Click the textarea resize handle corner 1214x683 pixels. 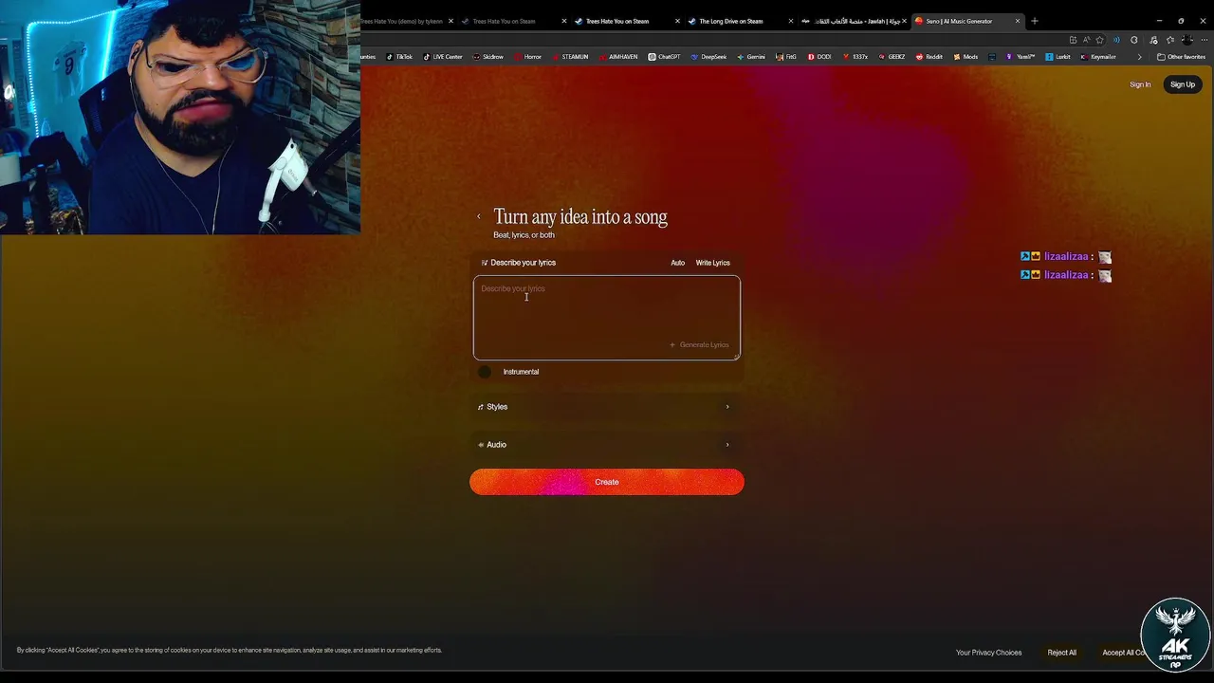click(736, 356)
